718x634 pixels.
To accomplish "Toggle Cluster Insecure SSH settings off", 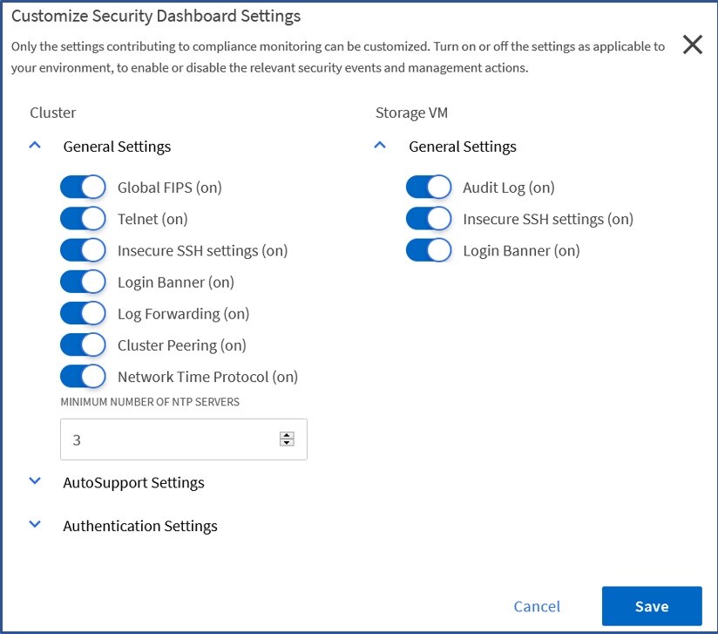I will pos(83,250).
